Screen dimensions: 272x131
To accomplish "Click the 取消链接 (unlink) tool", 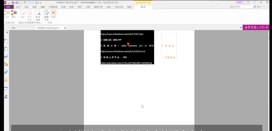I will (x=29, y=15).
